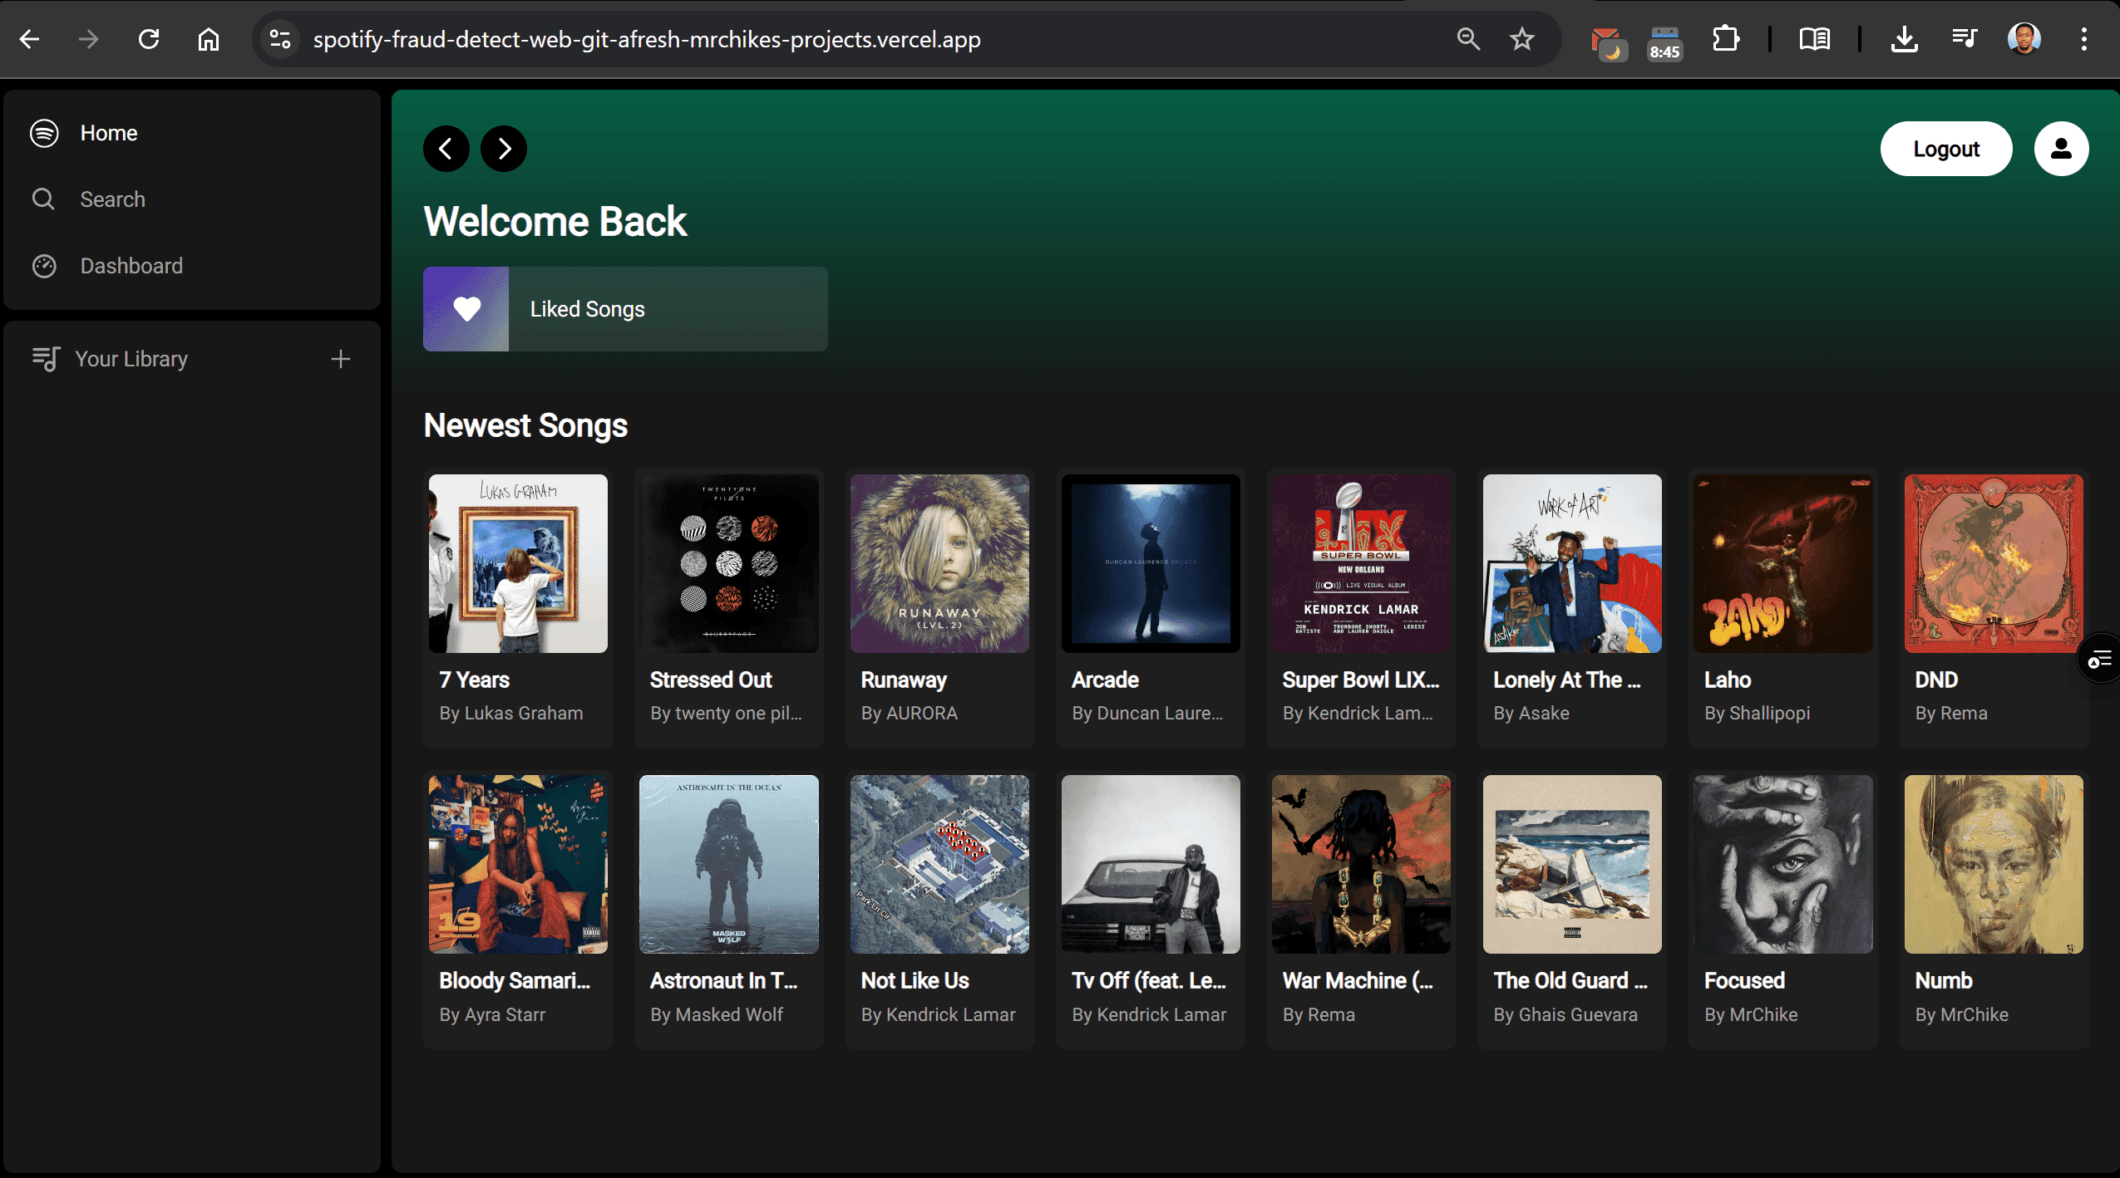Select the Stressed Out cover art
Screen dimensions: 2120x1178
728,563
